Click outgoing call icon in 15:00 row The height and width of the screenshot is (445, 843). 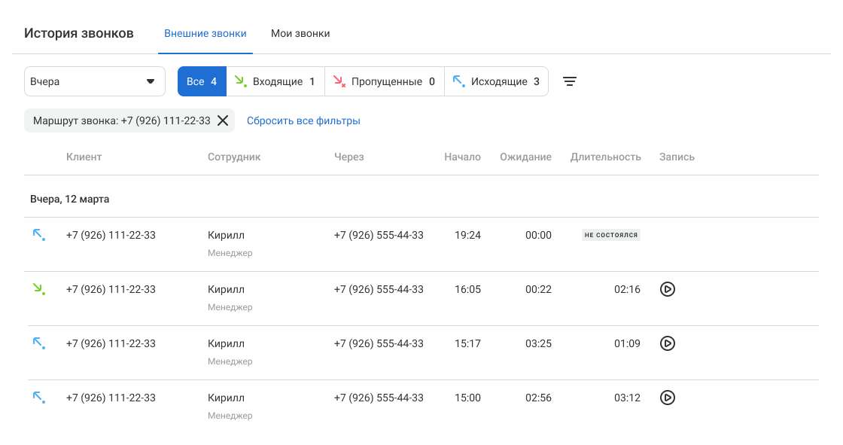[39, 398]
